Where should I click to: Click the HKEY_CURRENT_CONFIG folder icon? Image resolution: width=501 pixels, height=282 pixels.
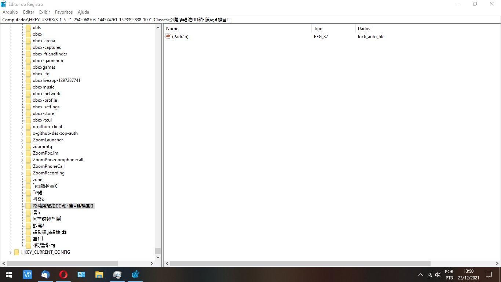(17, 252)
